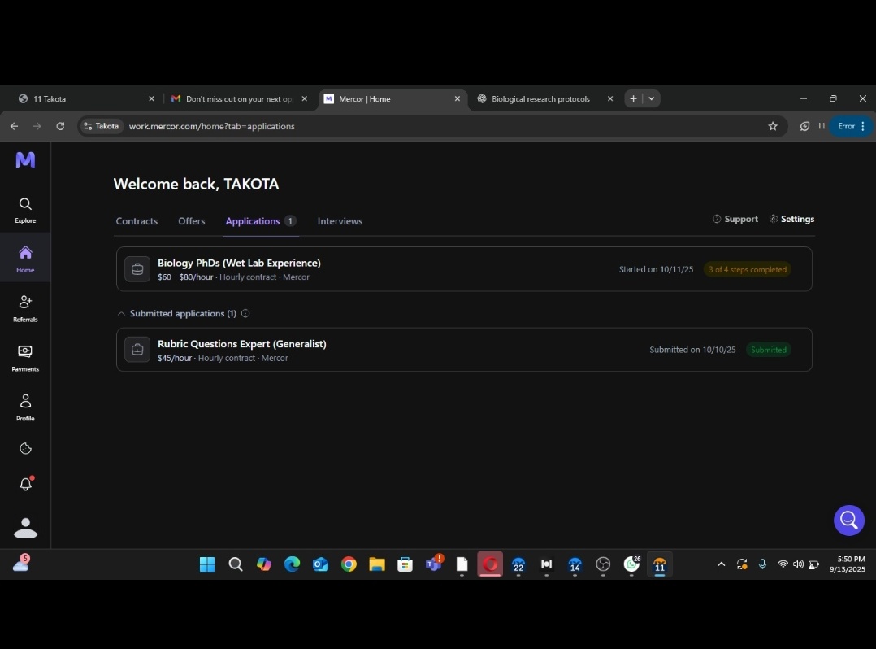Switch to the 11 Takota browser tab
This screenshot has width=876, height=649.
85,99
